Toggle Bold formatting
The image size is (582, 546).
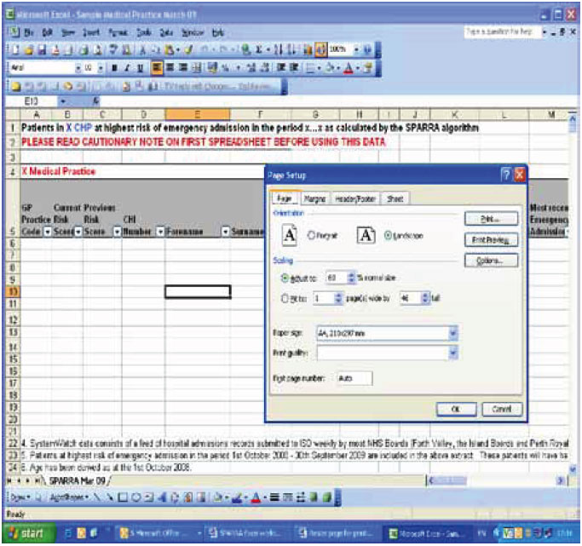[x=114, y=68]
